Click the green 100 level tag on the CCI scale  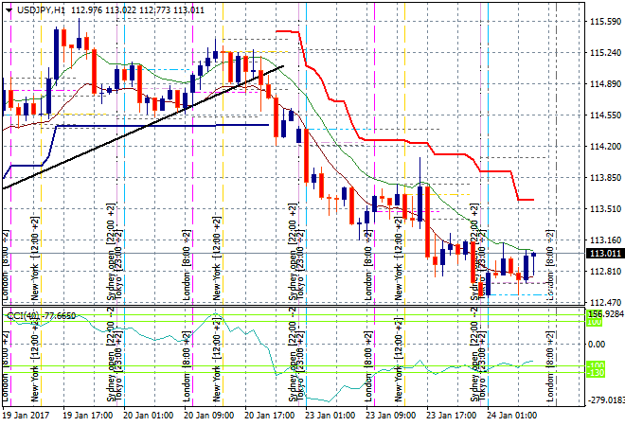coord(595,322)
